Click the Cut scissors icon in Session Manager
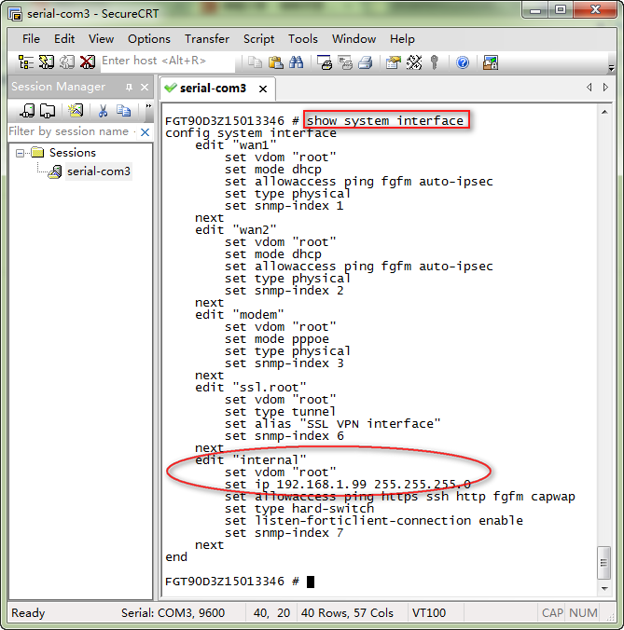Image resolution: width=624 pixels, height=630 pixels. point(103,111)
